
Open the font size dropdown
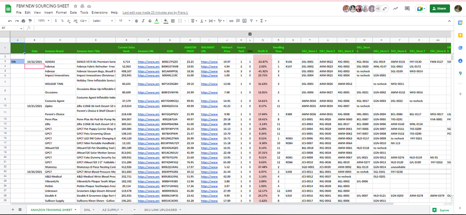(125, 21)
